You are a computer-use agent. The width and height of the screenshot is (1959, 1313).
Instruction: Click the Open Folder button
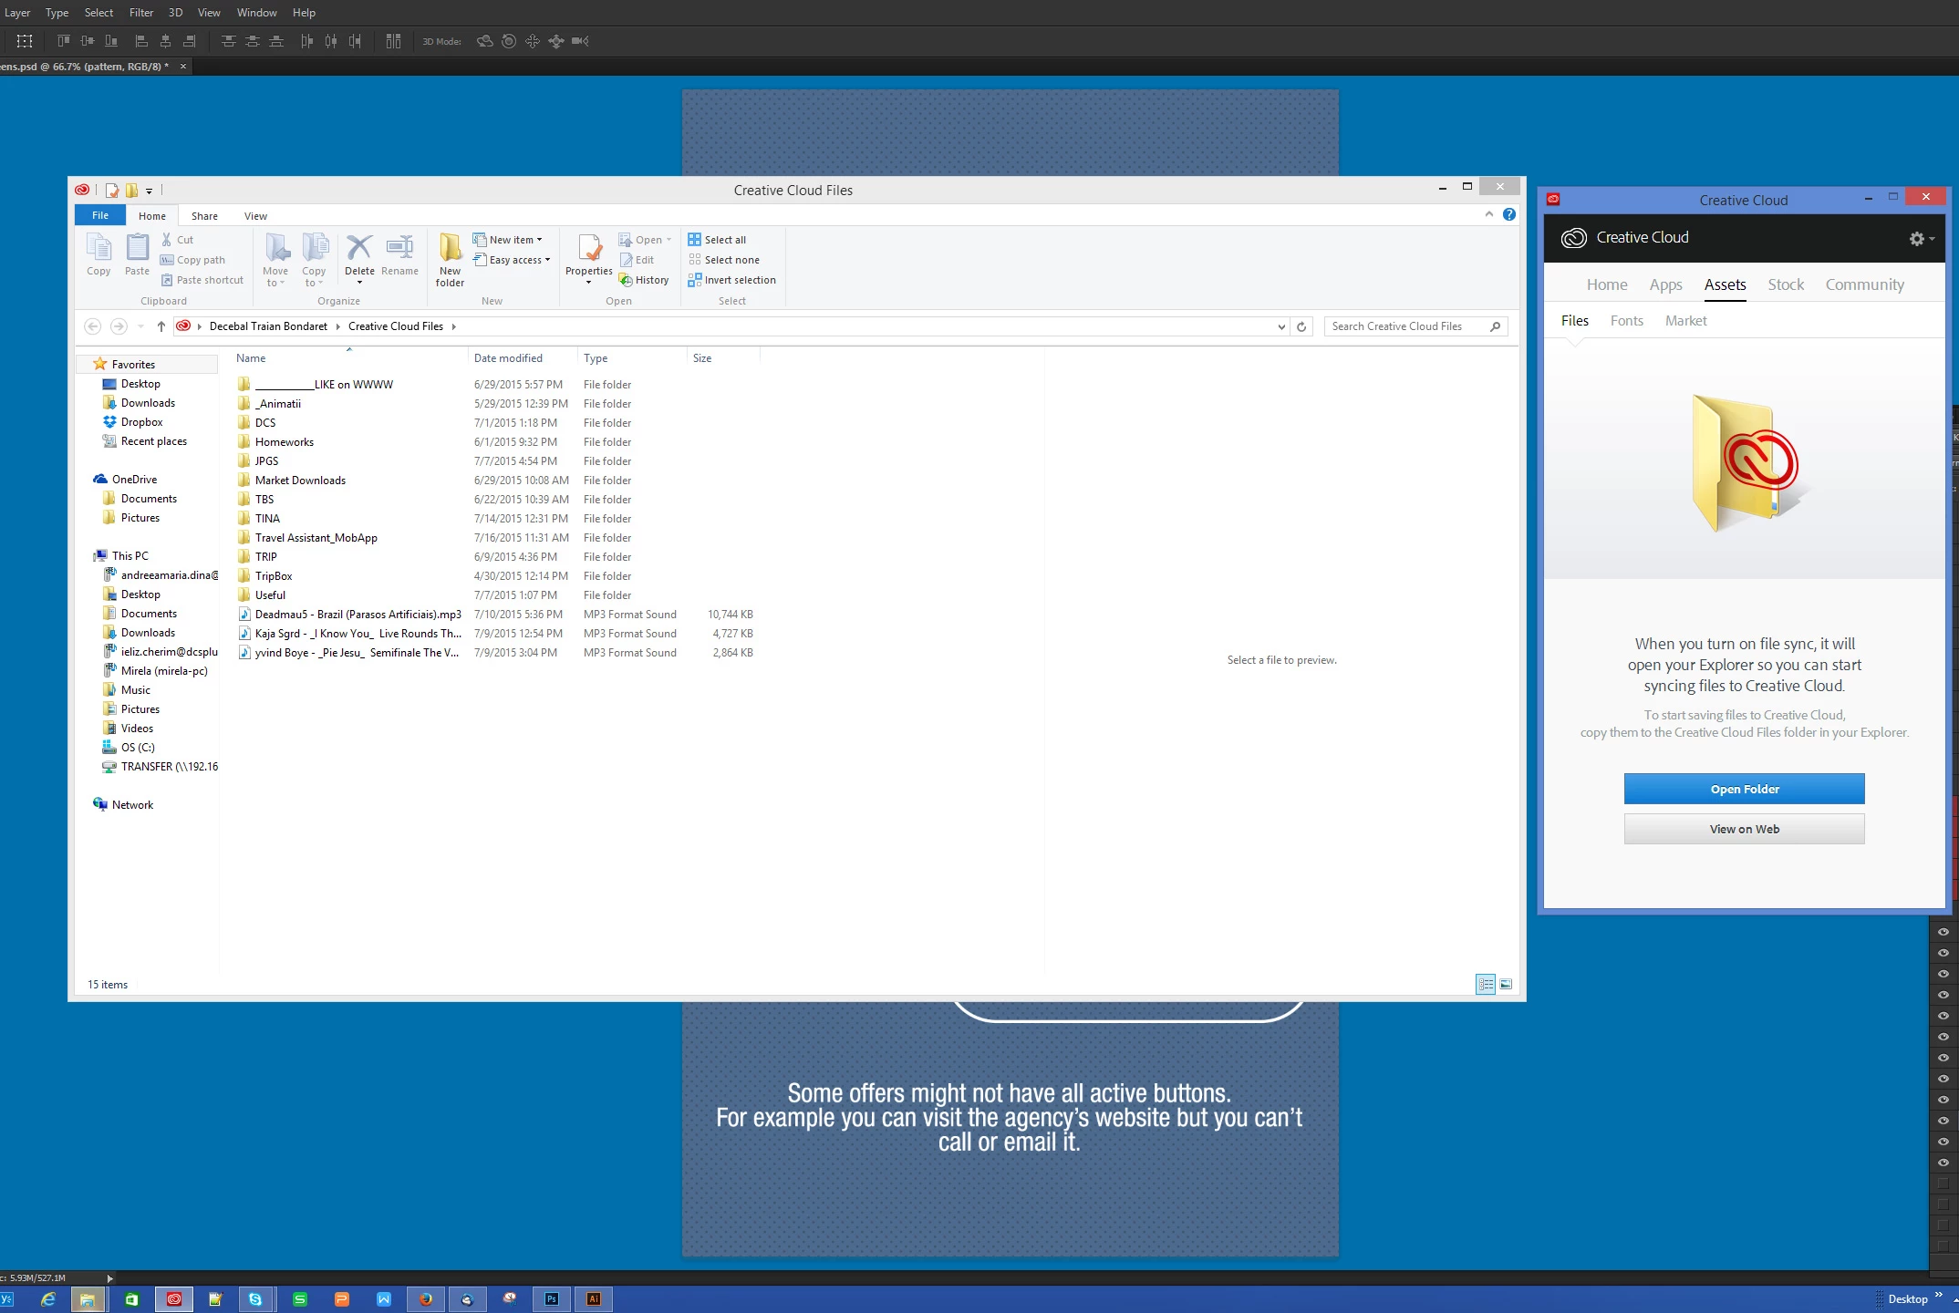[x=1744, y=789]
